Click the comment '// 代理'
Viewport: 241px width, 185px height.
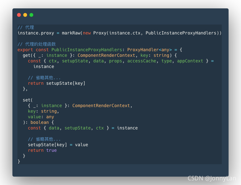pyautogui.click(x=26, y=28)
